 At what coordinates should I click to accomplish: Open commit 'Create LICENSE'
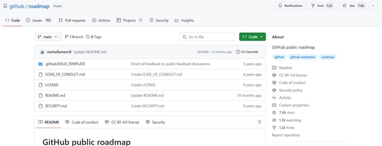[x=143, y=85]
